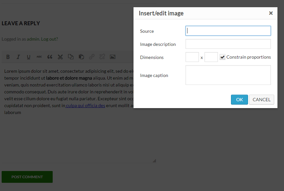Viewport: 284px width, 191px height.
Task: Click the 'Constrain proportions' label text
Action: click(x=249, y=57)
